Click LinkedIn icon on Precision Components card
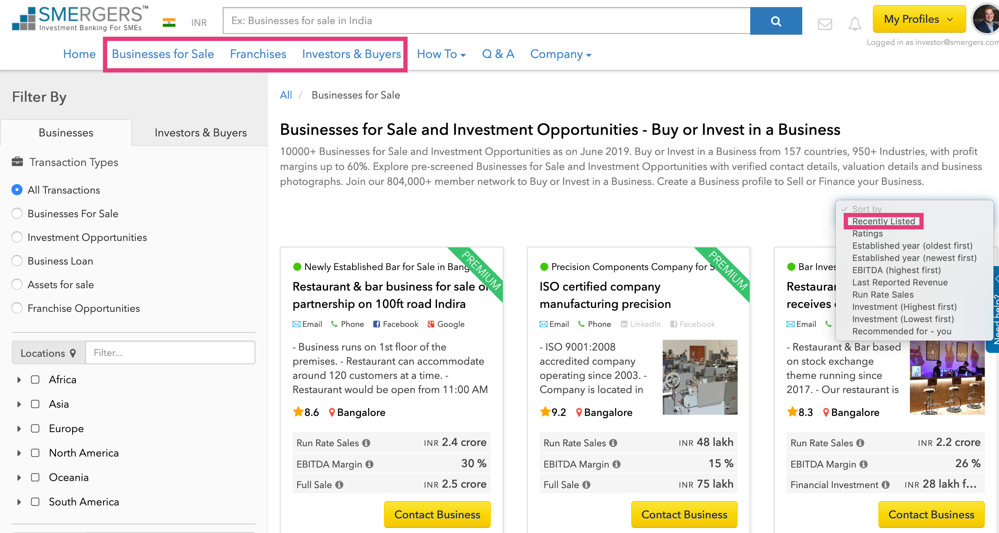 (624, 324)
